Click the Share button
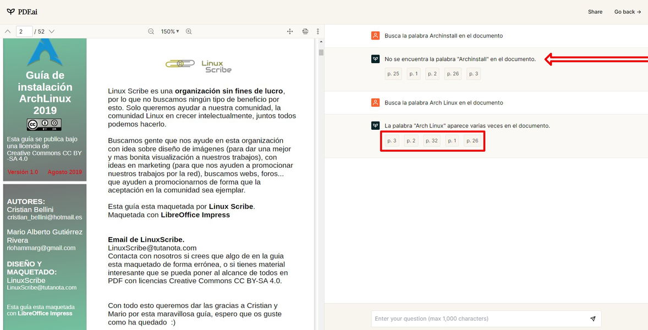The height and width of the screenshot is (330, 648). pos(595,12)
